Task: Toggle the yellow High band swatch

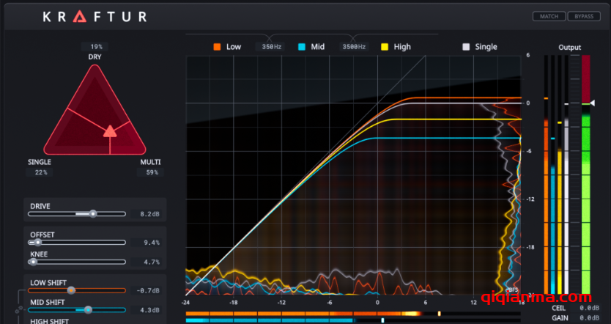Action: click(x=385, y=47)
